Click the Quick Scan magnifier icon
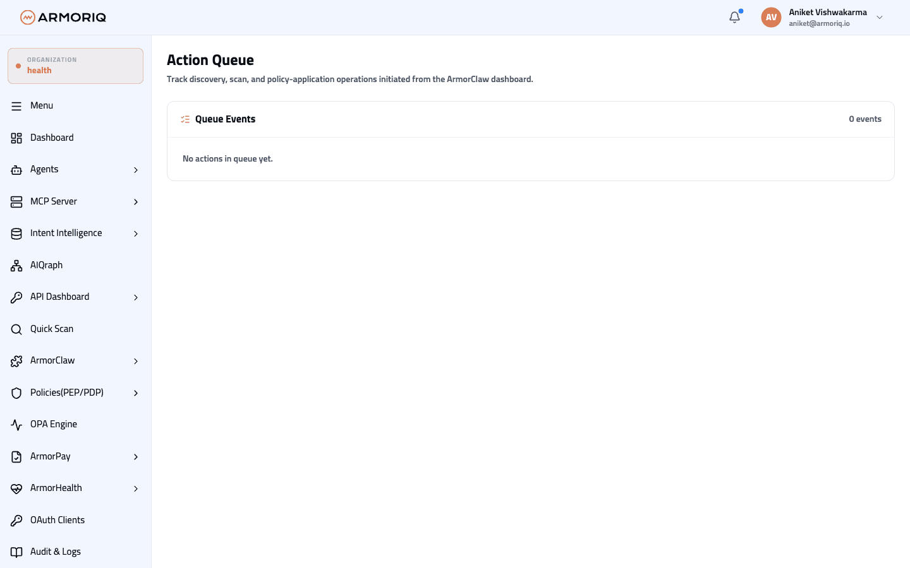 tap(16, 329)
